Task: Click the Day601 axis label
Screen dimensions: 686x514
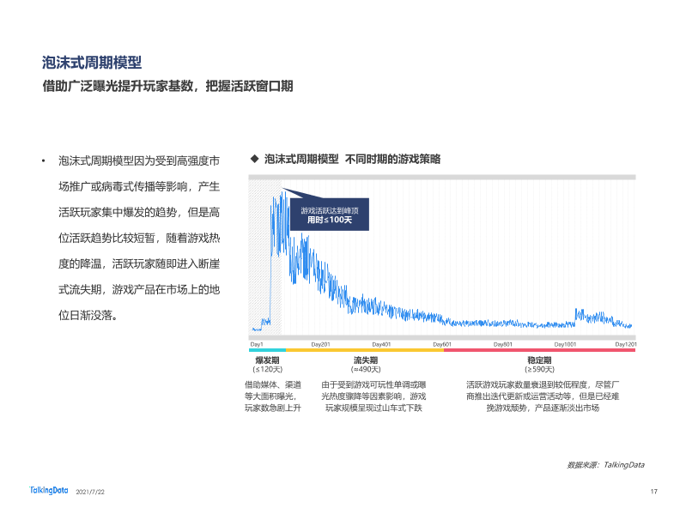Action: [x=442, y=344]
